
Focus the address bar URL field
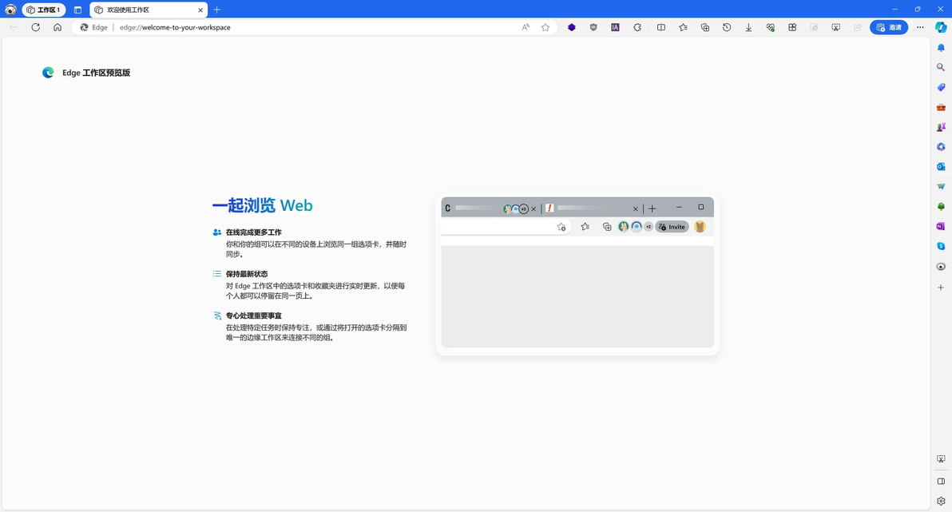[315, 27]
